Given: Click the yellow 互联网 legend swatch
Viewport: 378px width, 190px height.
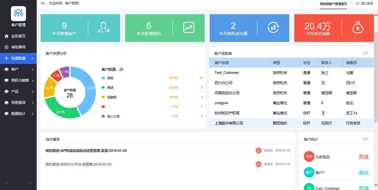Looking at the screenshot, I should [103, 97].
